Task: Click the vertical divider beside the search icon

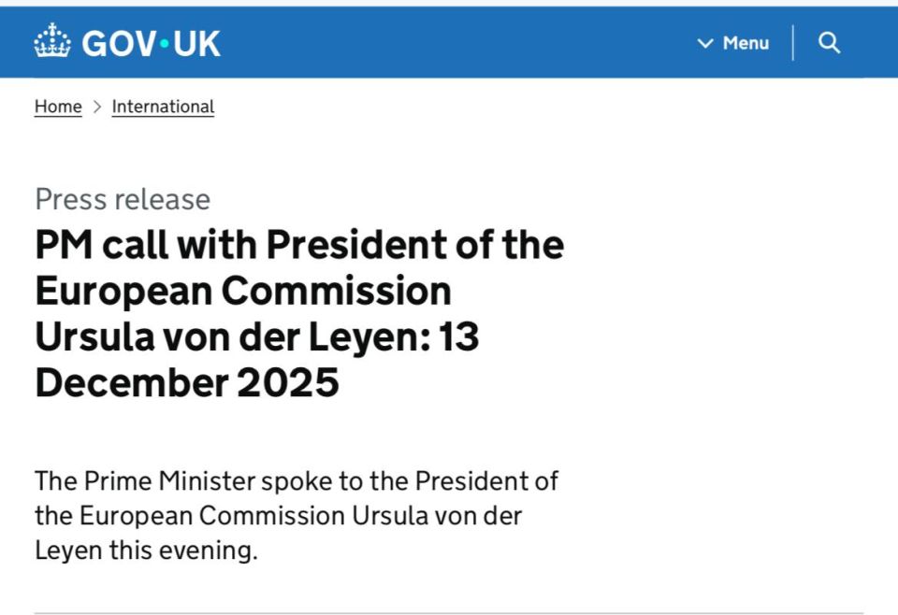Action: 793,43
